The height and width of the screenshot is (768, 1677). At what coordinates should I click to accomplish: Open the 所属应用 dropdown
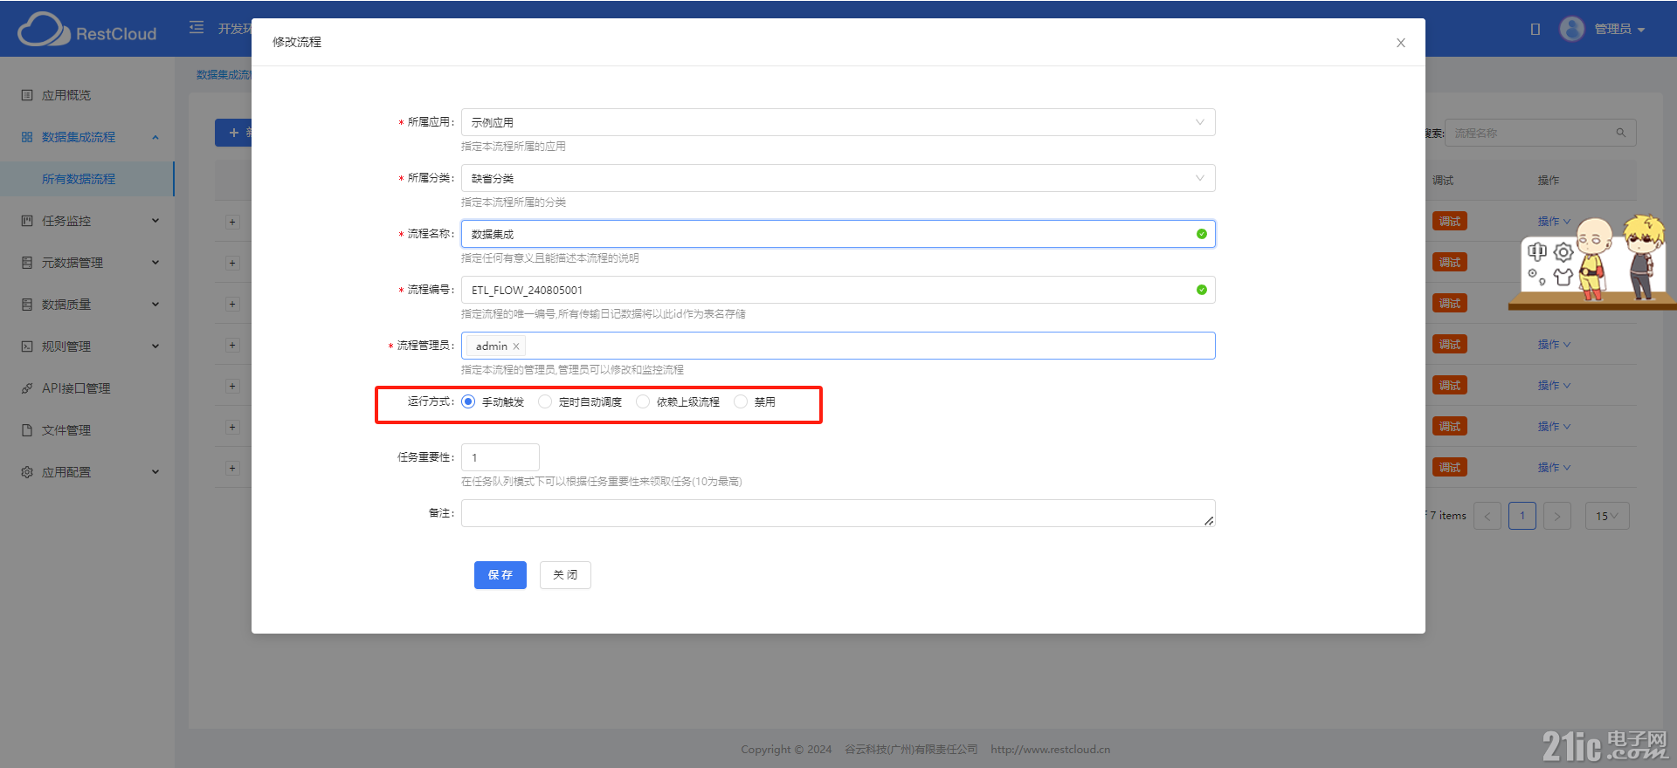point(838,122)
